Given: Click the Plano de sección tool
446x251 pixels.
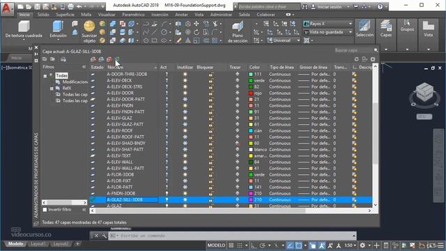Looking at the screenshot, I should (x=238, y=32).
